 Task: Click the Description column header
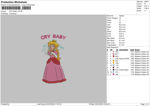(x=123, y=50)
